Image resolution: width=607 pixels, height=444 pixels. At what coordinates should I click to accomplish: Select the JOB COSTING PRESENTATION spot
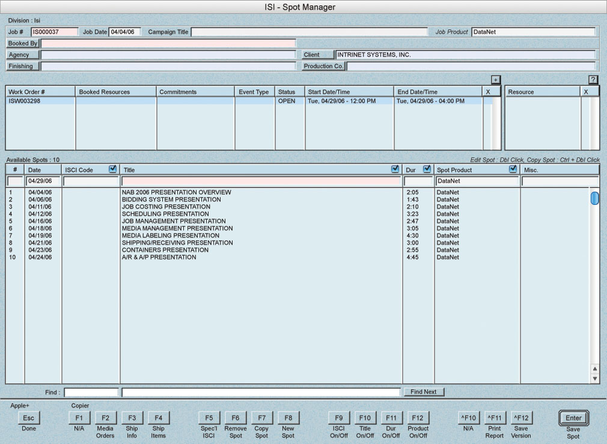tap(166, 207)
